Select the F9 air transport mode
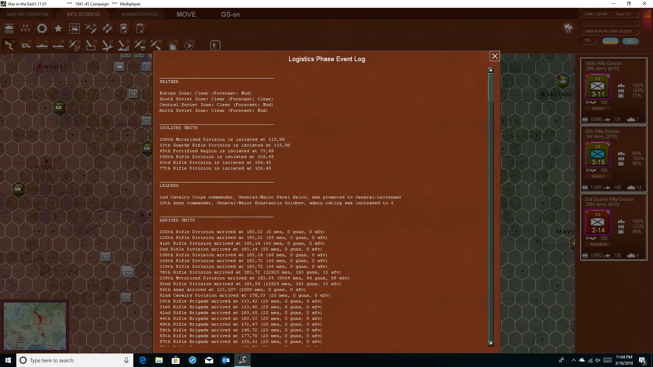 [140, 45]
